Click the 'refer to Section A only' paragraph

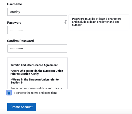pyautogui.click(x=37, y=72)
